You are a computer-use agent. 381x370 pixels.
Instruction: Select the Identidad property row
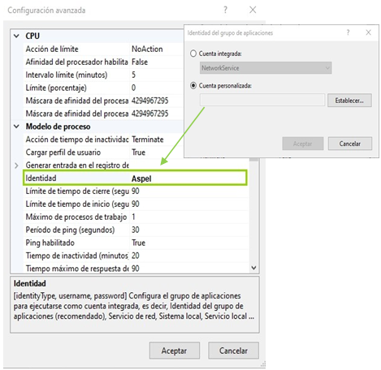click(x=135, y=178)
